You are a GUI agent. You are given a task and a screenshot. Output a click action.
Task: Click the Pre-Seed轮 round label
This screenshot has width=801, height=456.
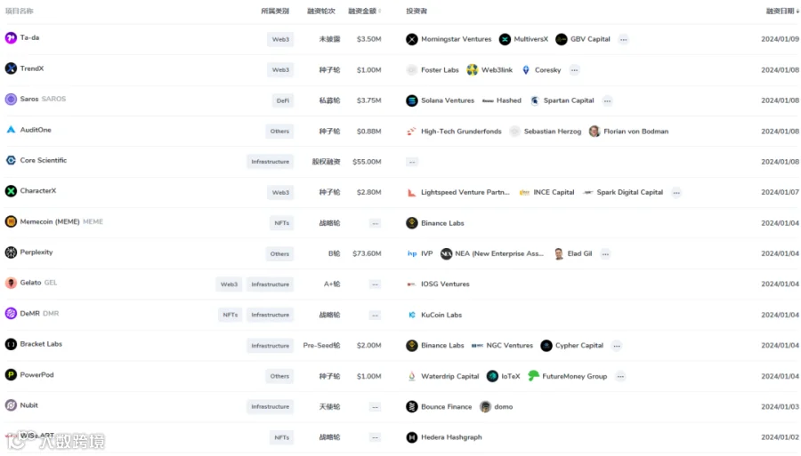coord(321,346)
